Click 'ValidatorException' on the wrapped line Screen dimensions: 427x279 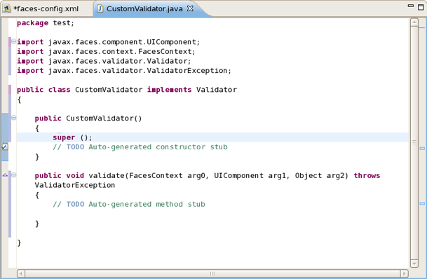pyautogui.click(x=75, y=185)
